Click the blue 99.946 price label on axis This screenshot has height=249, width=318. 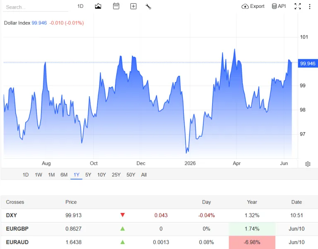point(308,63)
